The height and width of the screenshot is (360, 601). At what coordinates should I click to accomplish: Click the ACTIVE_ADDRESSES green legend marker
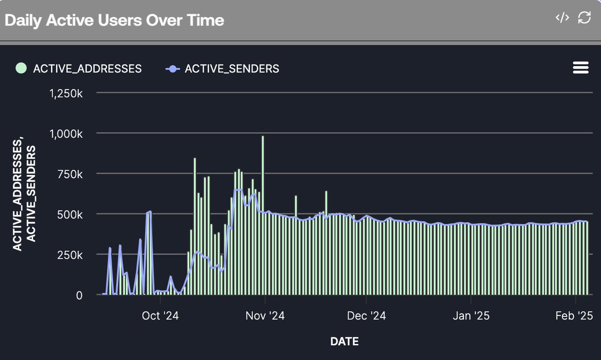[x=21, y=68]
